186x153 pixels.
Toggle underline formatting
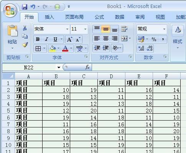(x=55, y=39)
